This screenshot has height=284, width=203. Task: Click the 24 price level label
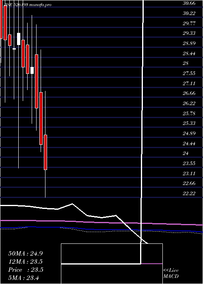coord(186,153)
